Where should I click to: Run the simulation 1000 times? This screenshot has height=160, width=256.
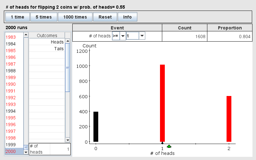point(75,17)
